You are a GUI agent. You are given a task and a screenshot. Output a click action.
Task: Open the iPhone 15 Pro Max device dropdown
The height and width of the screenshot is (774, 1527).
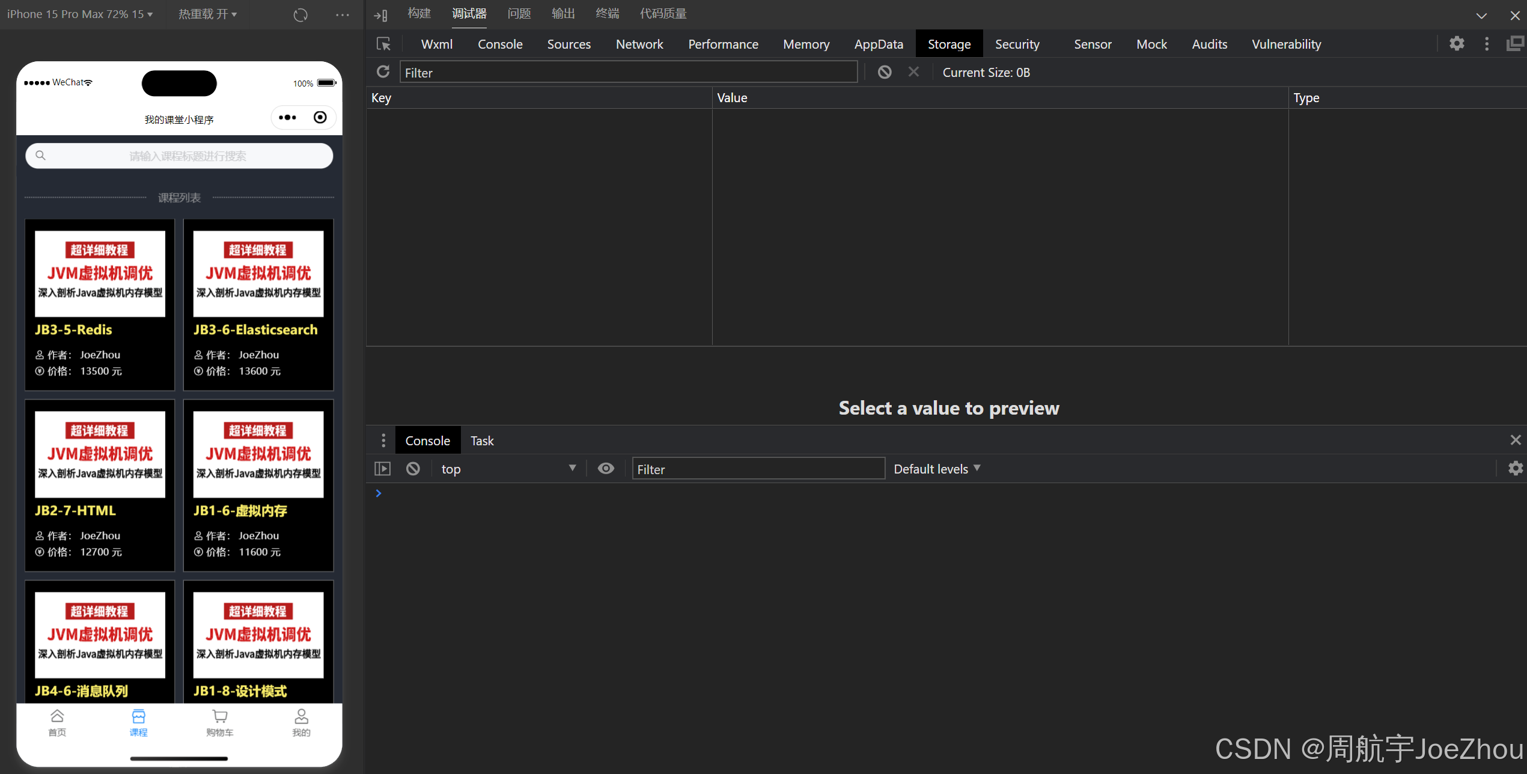(79, 14)
